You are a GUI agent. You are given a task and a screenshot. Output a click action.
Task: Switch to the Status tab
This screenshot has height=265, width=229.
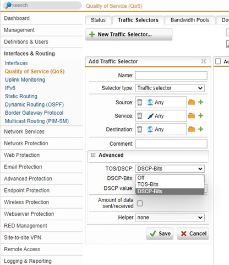click(98, 20)
